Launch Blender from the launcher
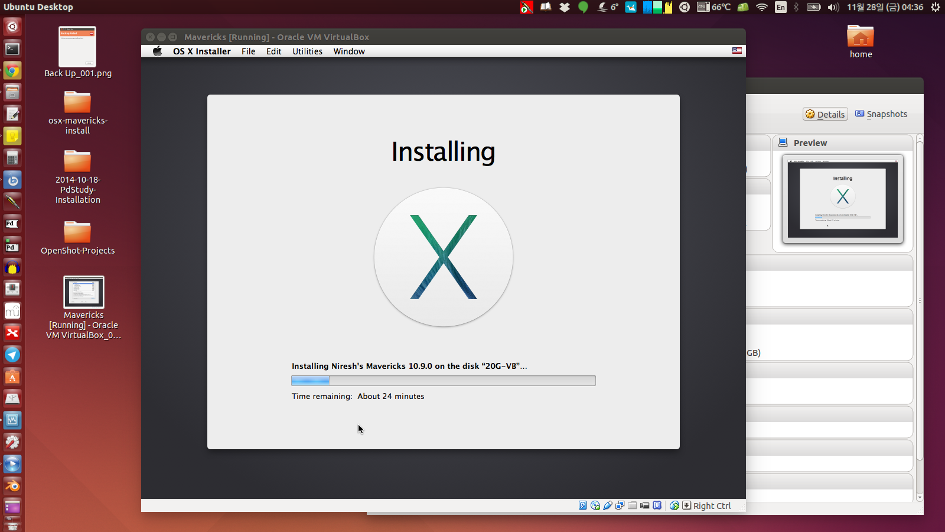 (12, 486)
